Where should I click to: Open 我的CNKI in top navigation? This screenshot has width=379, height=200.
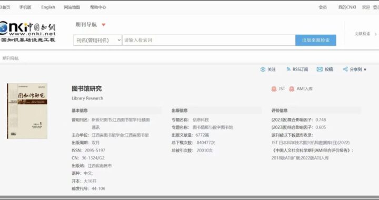(347, 7)
